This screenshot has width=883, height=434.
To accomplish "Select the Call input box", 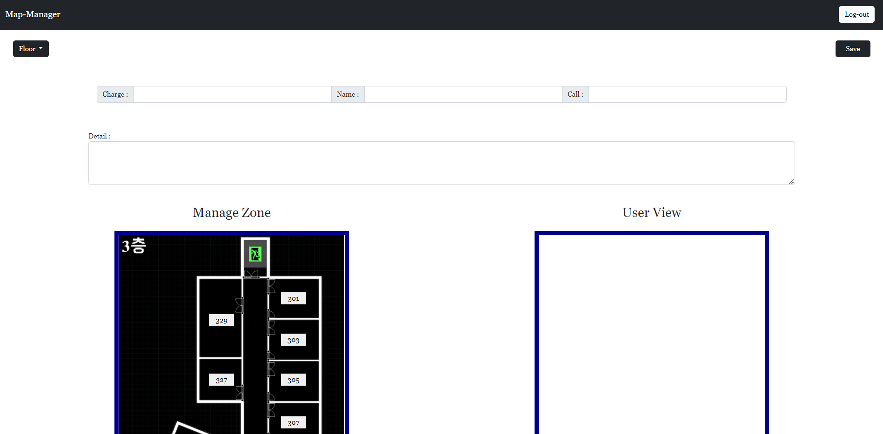I will 687,94.
